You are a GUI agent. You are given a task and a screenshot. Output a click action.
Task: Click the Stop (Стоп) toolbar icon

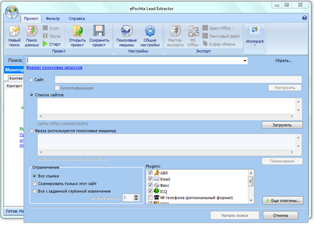tap(45, 28)
